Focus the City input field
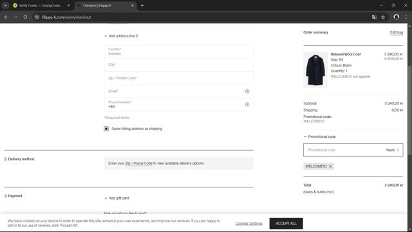412x232 pixels. (x=179, y=64)
